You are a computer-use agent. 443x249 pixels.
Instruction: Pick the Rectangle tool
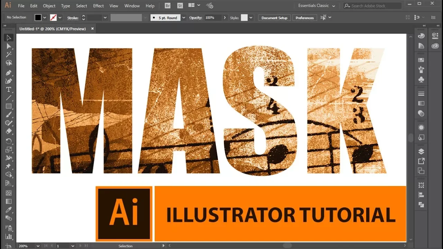pyautogui.click(x=9, y=107)
